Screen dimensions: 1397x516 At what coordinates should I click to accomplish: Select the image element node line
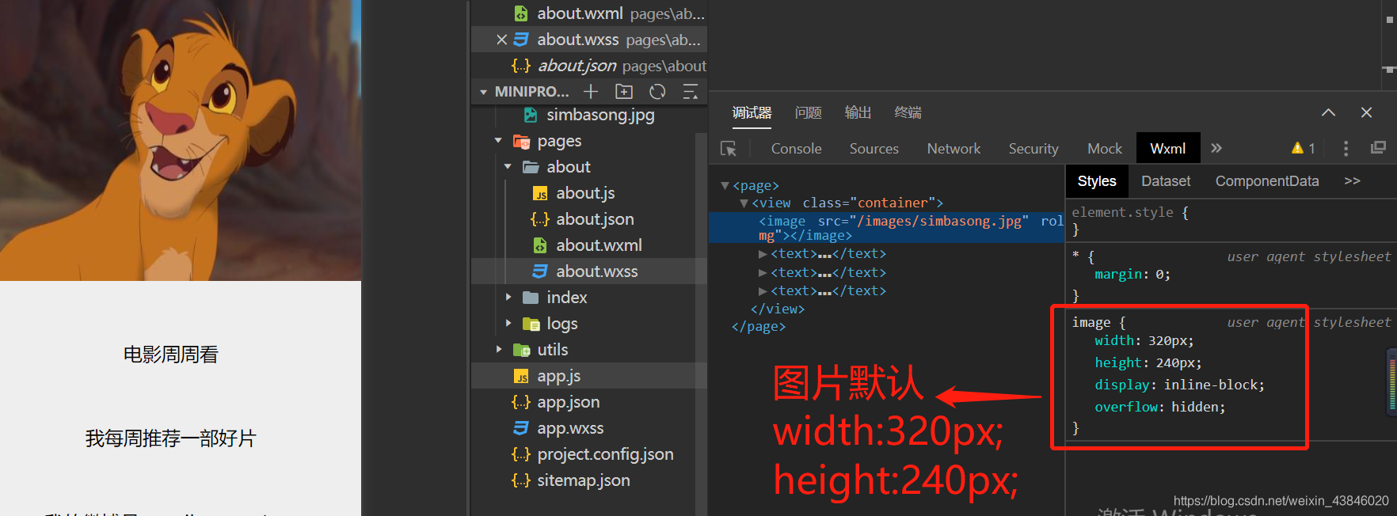(x=887, y=228)
